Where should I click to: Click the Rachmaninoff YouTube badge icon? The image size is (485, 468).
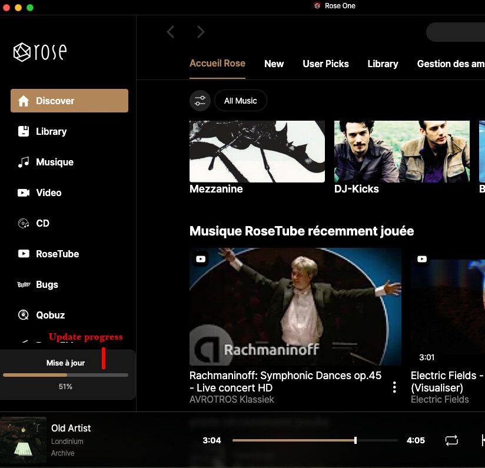[x=201, y=259]
